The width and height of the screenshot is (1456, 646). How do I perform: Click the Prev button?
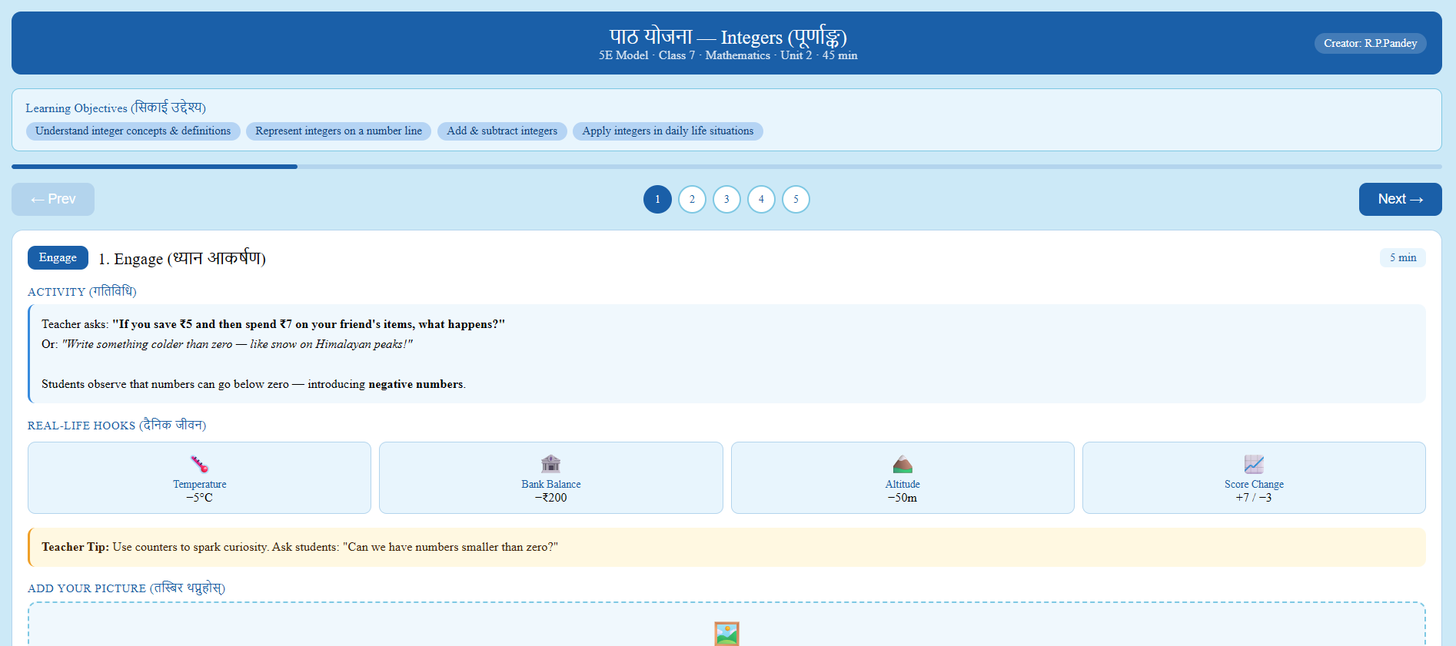pyautogui.click(x=53, y=199)
